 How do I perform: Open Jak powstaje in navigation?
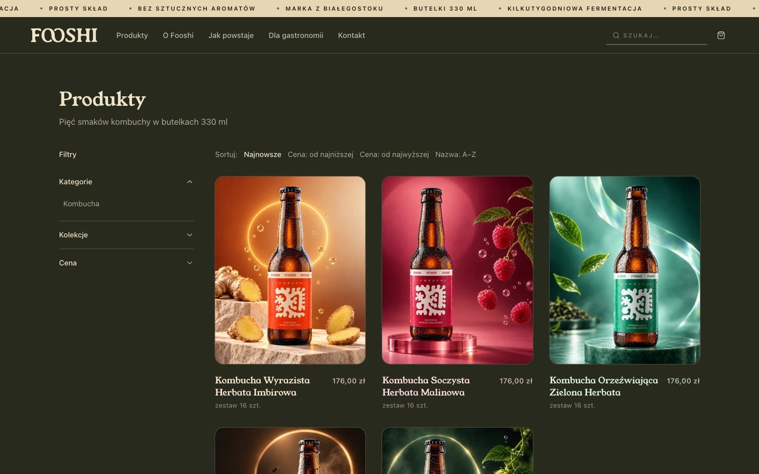231,35
